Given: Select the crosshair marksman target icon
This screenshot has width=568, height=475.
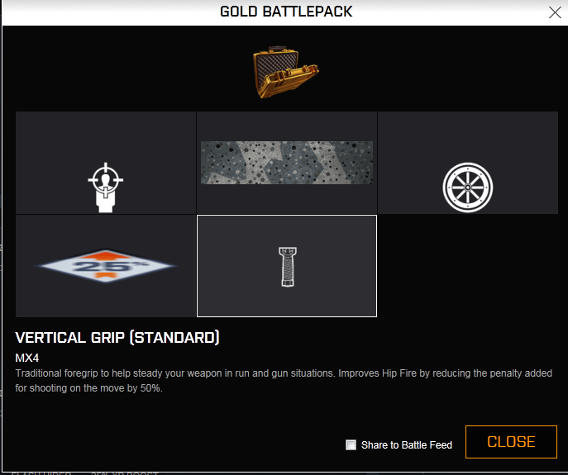Looking at the screenshot, I should (x=105, y=188).
